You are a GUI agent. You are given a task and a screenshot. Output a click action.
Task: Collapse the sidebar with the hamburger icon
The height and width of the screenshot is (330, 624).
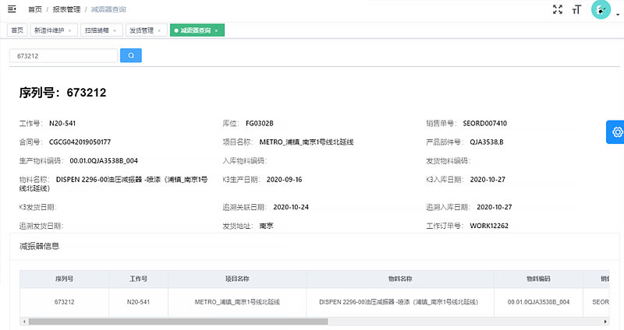(x=12, y=9)
